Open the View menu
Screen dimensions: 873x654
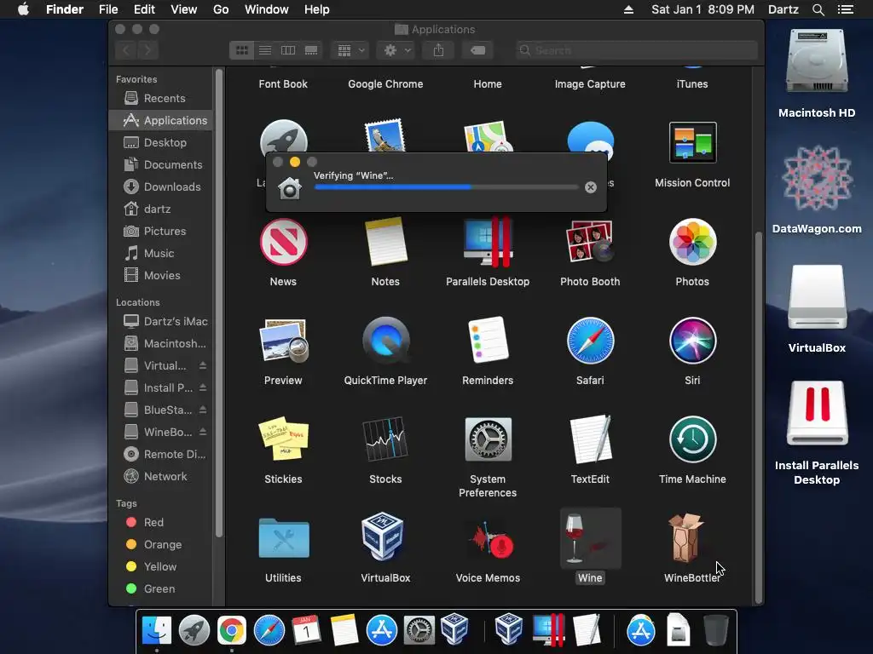coord(184,9)
